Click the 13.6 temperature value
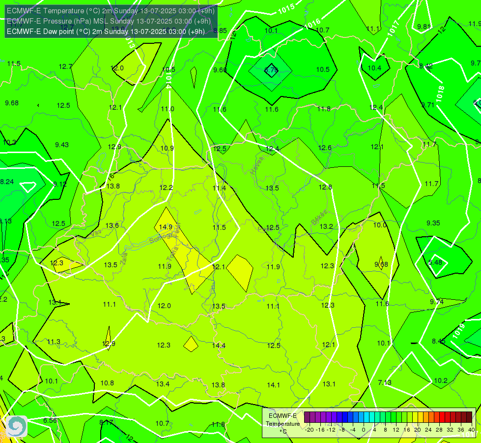The image size is (481, 443). 112,225
